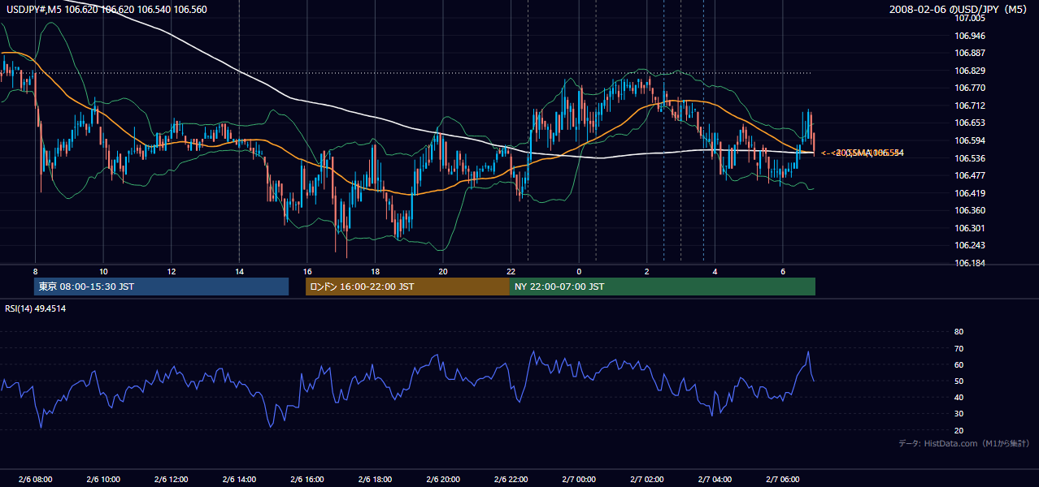Click RSI scale level 70

(x=959, y=348)
